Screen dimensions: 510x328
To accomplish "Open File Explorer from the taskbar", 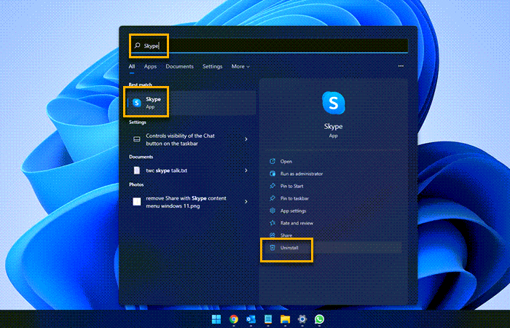I will click(285, 319).
